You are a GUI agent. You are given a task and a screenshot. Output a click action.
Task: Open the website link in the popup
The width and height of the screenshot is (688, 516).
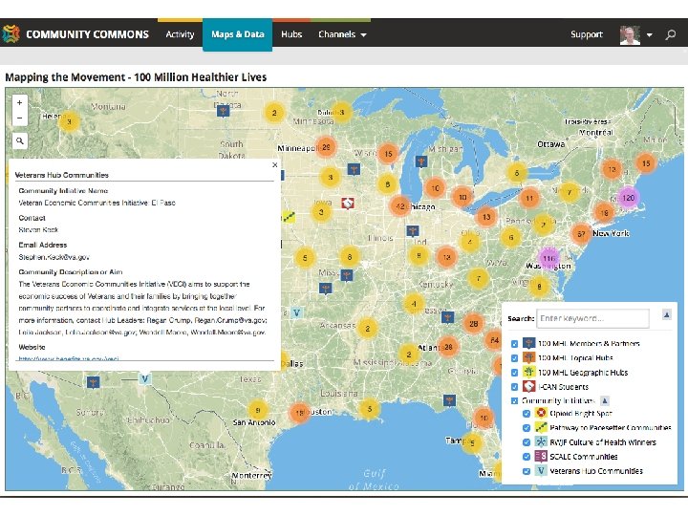(x=69, y=358)
